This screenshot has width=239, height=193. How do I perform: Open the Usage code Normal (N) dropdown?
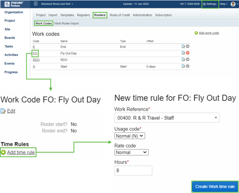(x=130, y=136)
